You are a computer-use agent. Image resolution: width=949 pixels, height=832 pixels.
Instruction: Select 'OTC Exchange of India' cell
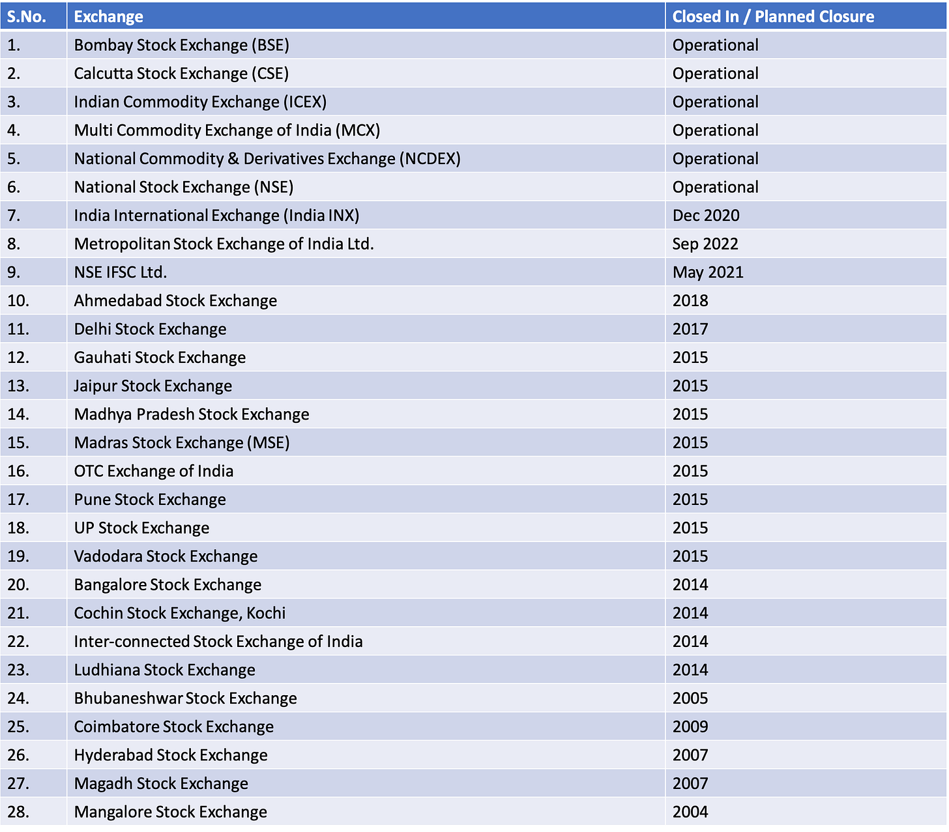point(366,470)
